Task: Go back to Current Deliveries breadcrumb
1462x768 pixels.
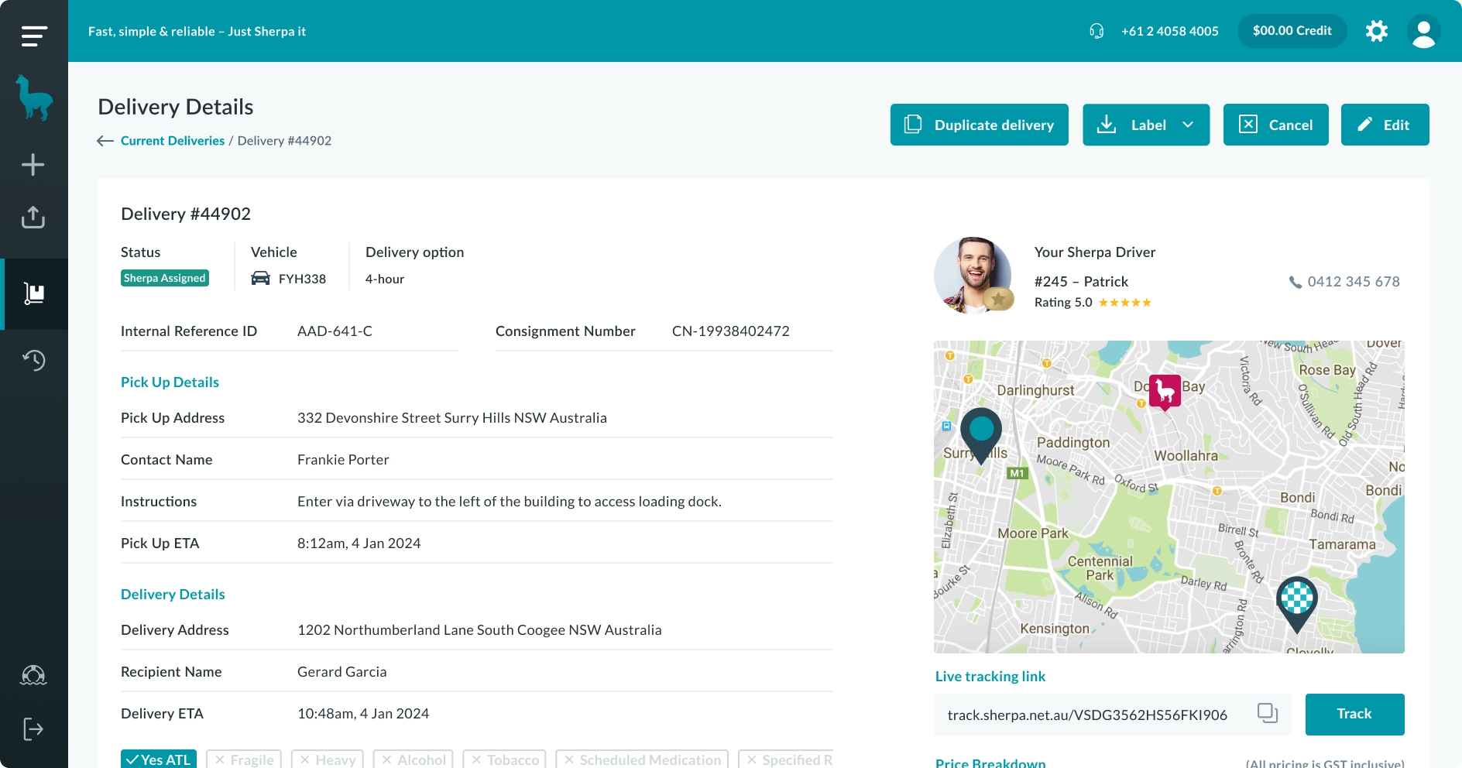Action: click(x=172, y=141)
